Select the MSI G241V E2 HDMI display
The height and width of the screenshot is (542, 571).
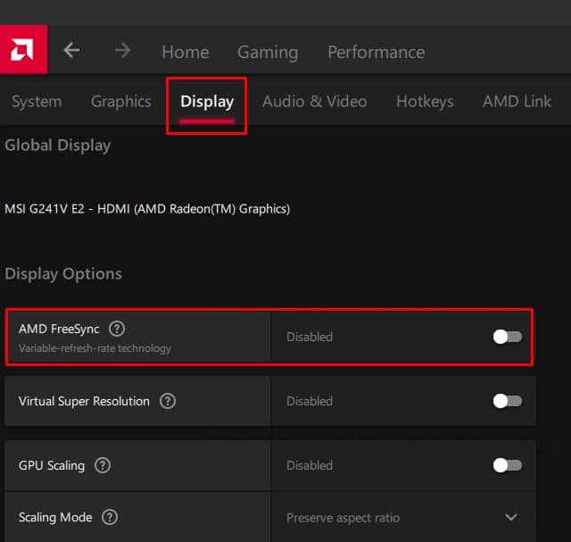pyautogui.click(x=147, y=209)
